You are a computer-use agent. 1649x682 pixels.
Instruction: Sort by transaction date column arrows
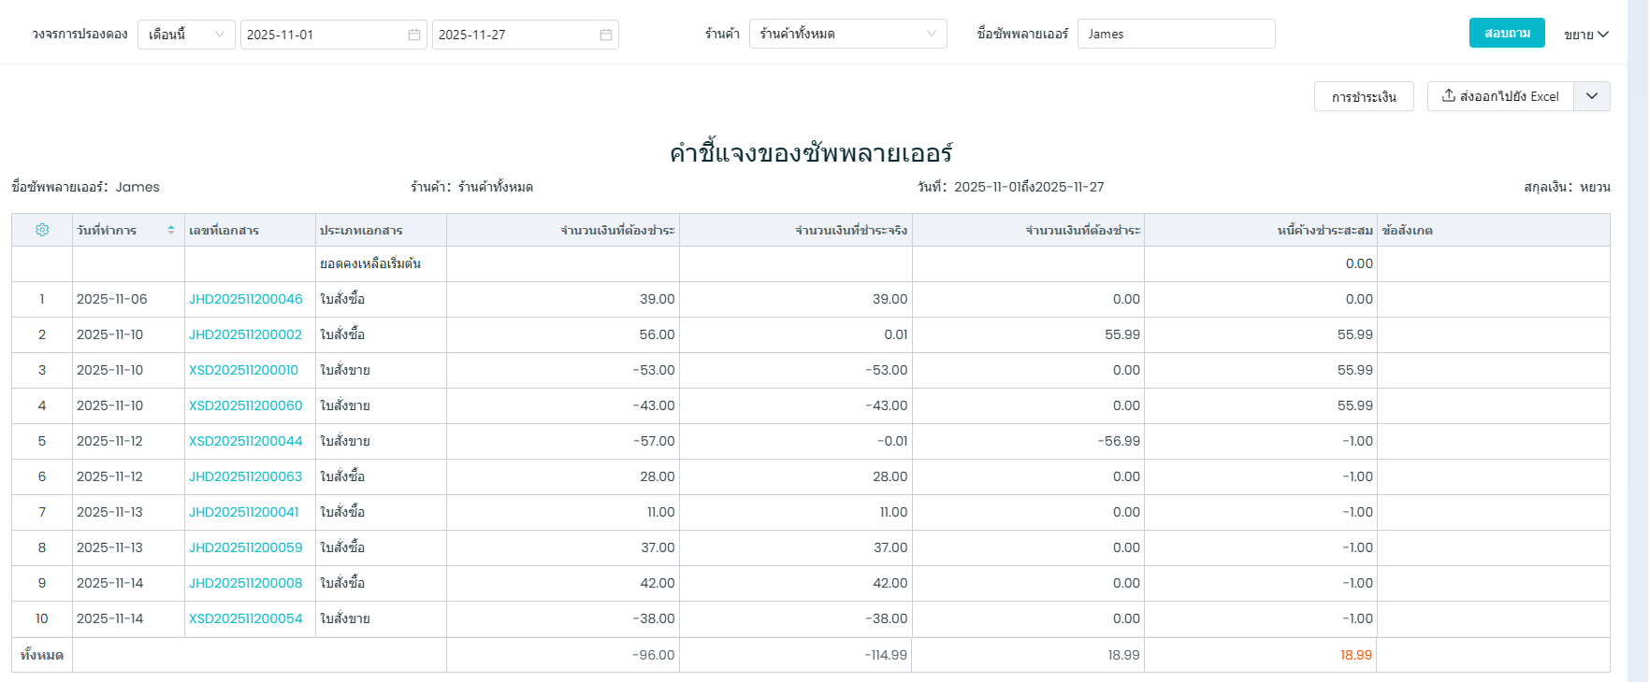tap(171, 230)
